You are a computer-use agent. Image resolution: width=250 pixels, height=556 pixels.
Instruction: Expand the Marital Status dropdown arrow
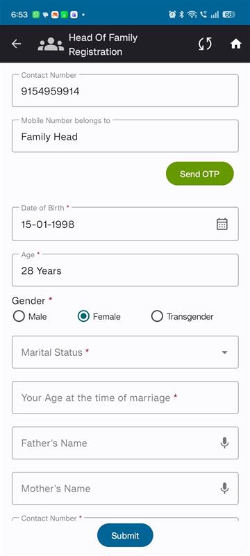pyautogui.click(x=224, y=352)
